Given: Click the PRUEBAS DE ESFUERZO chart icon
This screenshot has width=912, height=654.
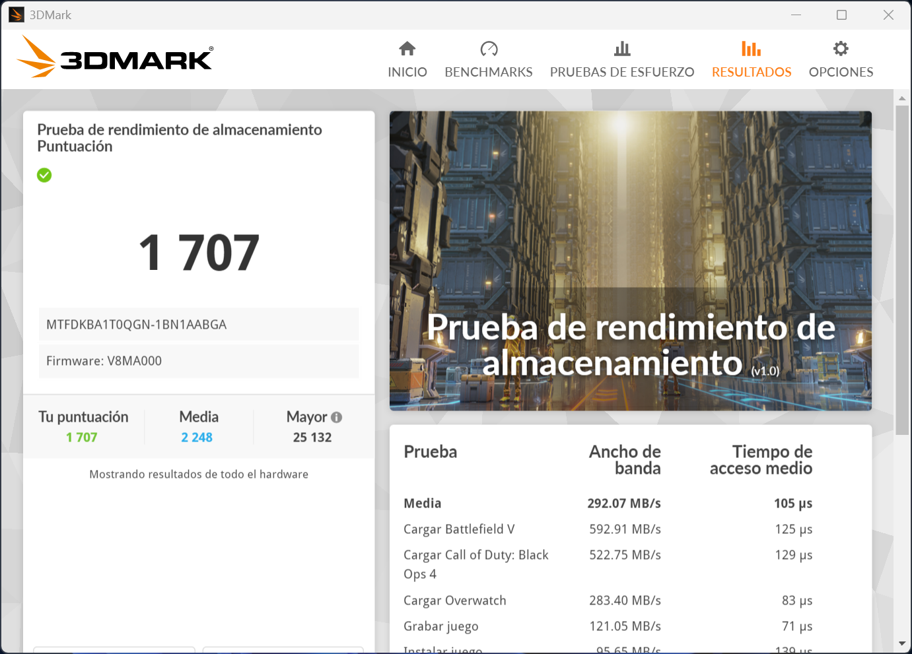Looking at the screenshot, I should coord(622,48).
